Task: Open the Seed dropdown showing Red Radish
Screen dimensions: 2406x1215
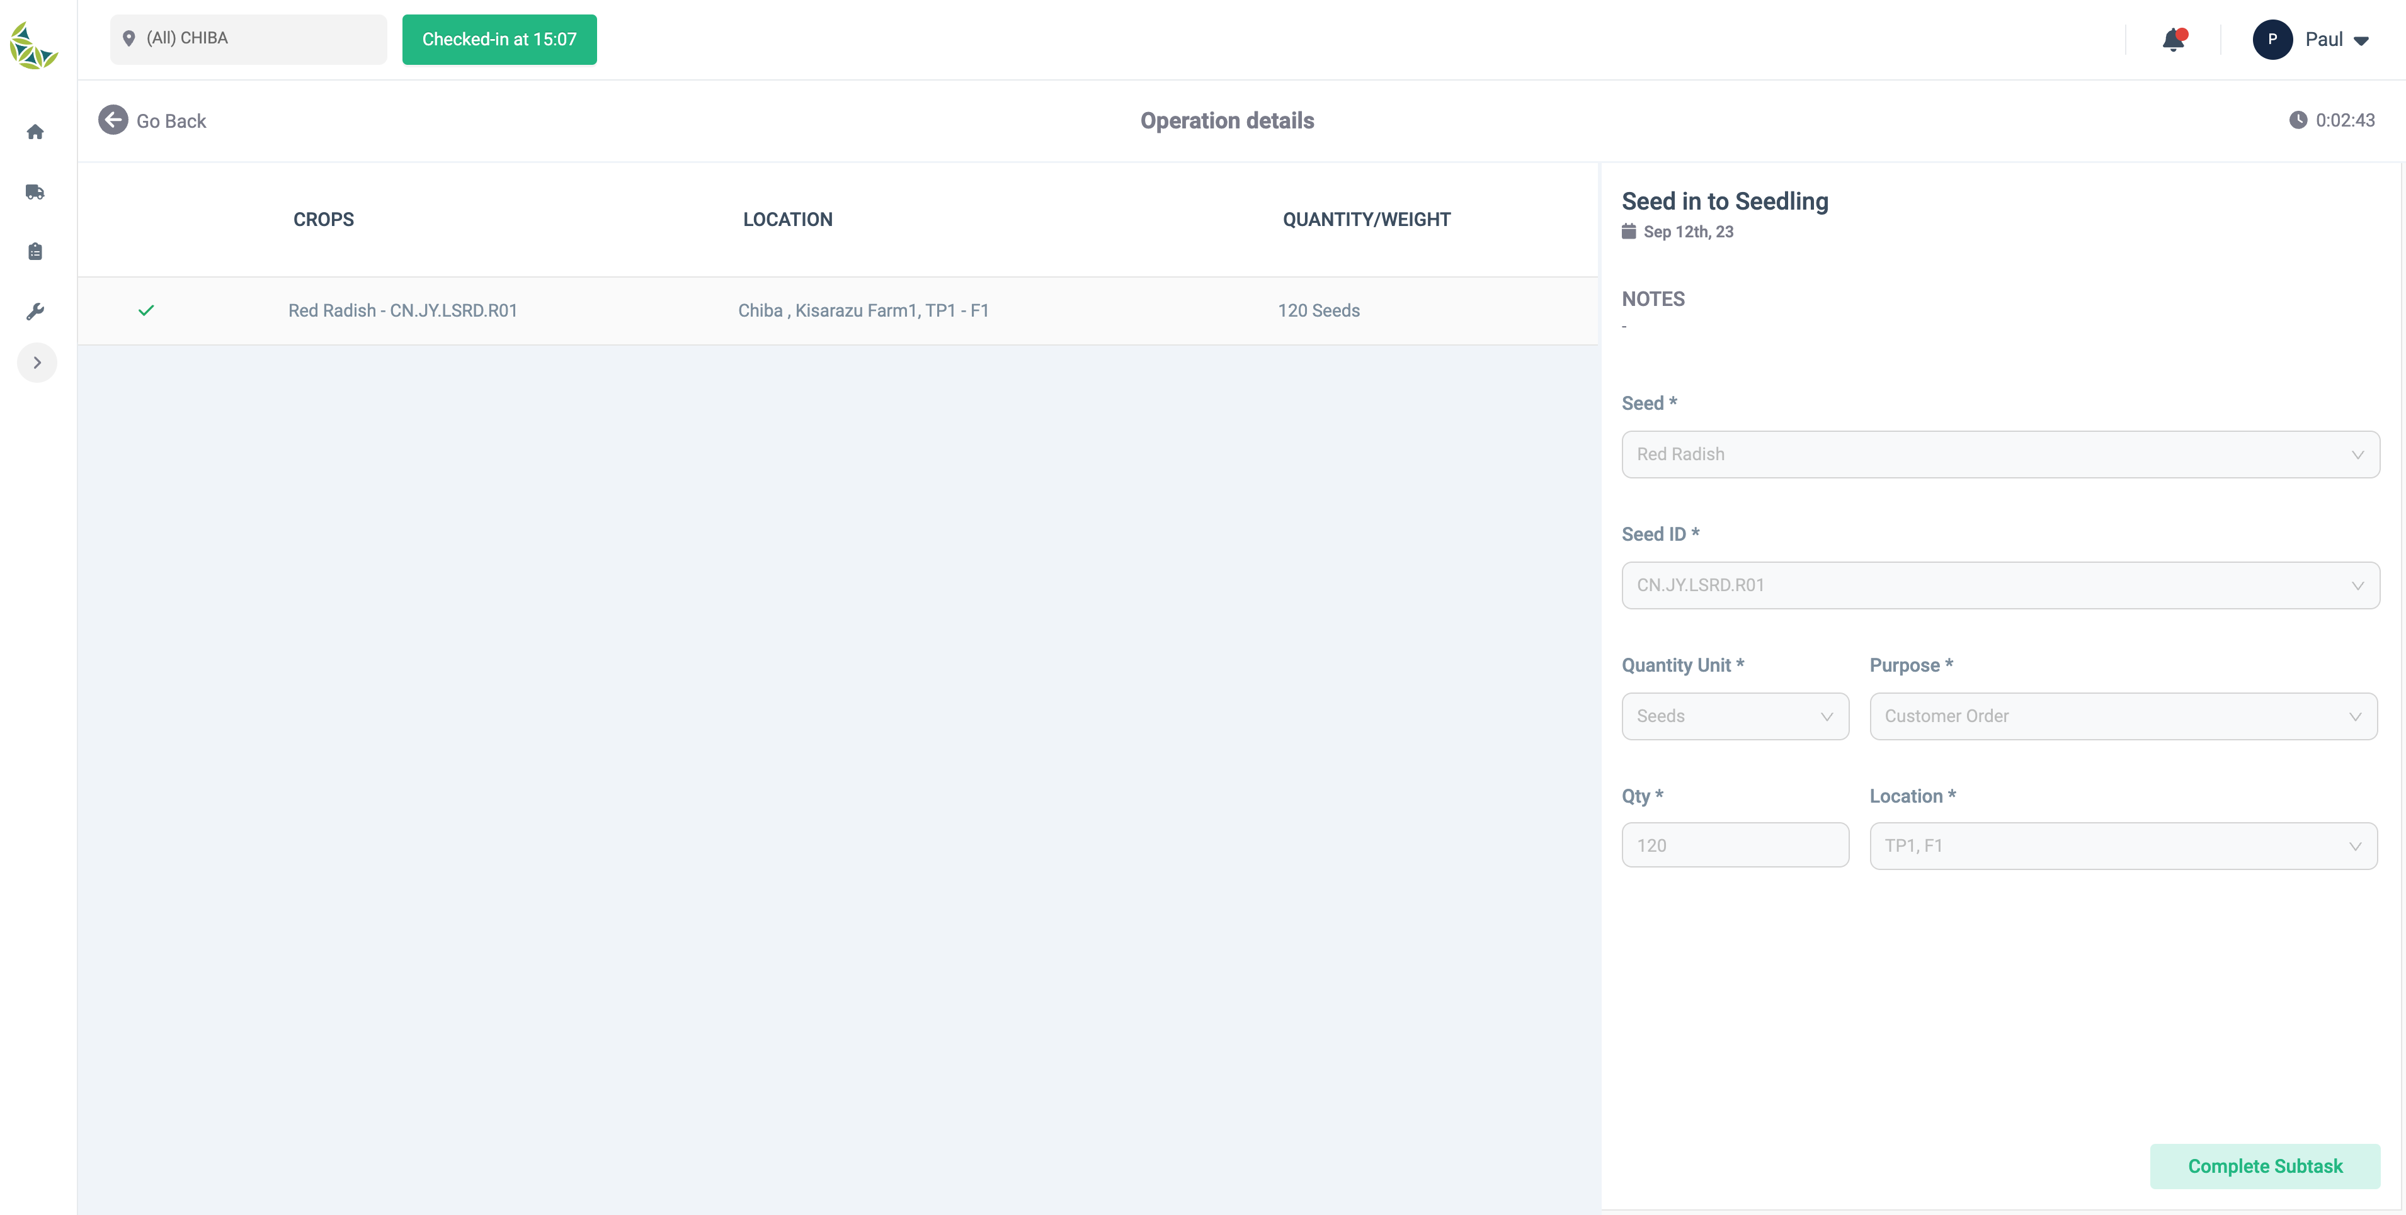Action: [x=2000, y=454]
